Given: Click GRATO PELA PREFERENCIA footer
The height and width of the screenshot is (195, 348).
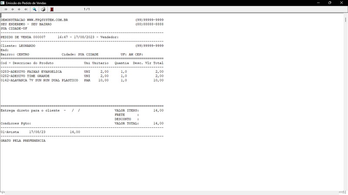Looking at the screenshot, I should pos(23,140).
